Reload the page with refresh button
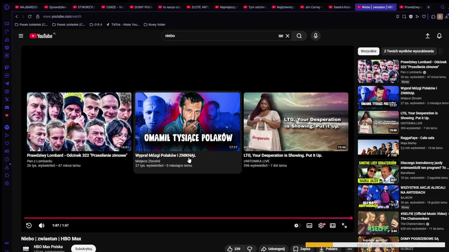 (29, 16)
